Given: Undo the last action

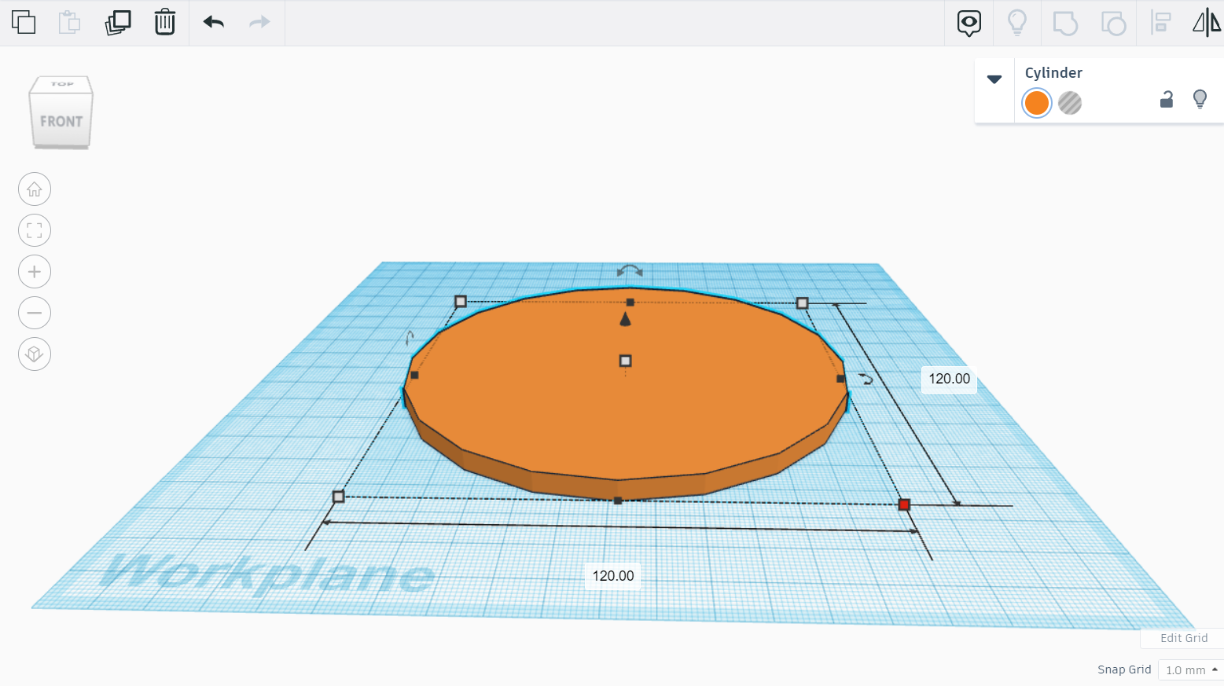Looking at the screenshot, I should click(212, 23).
